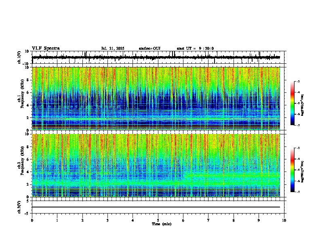Click the 'VLF Spectra' title text
This screenshot has height=247, width=320.
click(46, 48)
